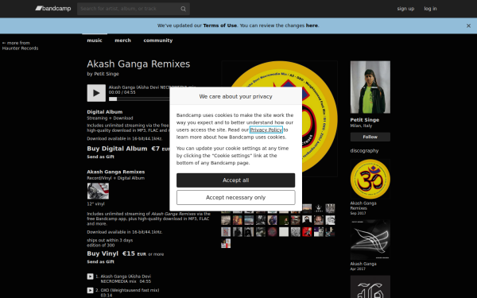Open track 1 Akash Ganga title link
The image size is (477, 298).
tap(126, 279)
